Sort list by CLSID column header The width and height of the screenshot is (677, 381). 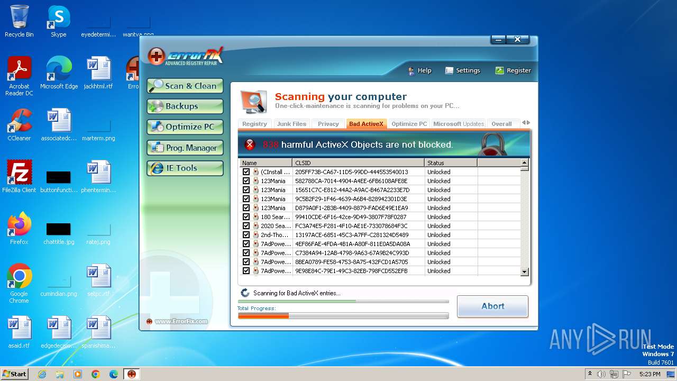(358, 163)
